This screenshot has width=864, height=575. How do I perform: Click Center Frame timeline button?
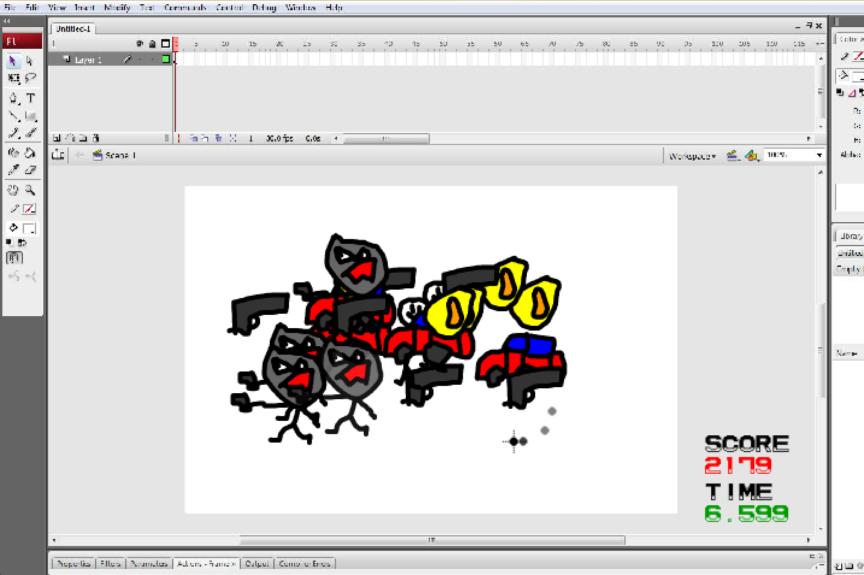(x=179, y=138)
